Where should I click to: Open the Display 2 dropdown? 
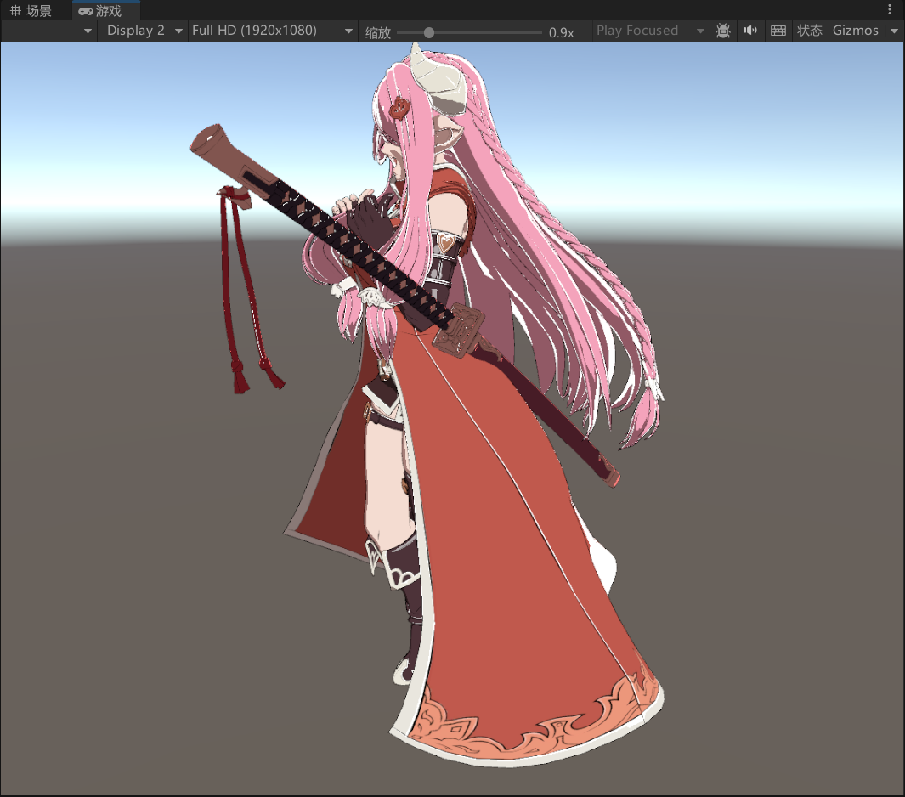143,31
